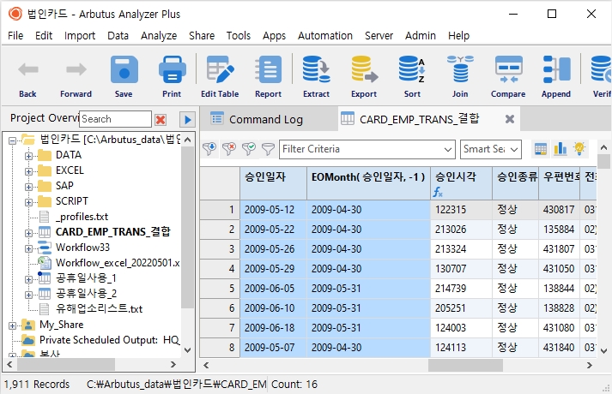612x394 pixels.
Task: Open the Tools menu
Action: (x=238, y=35)
